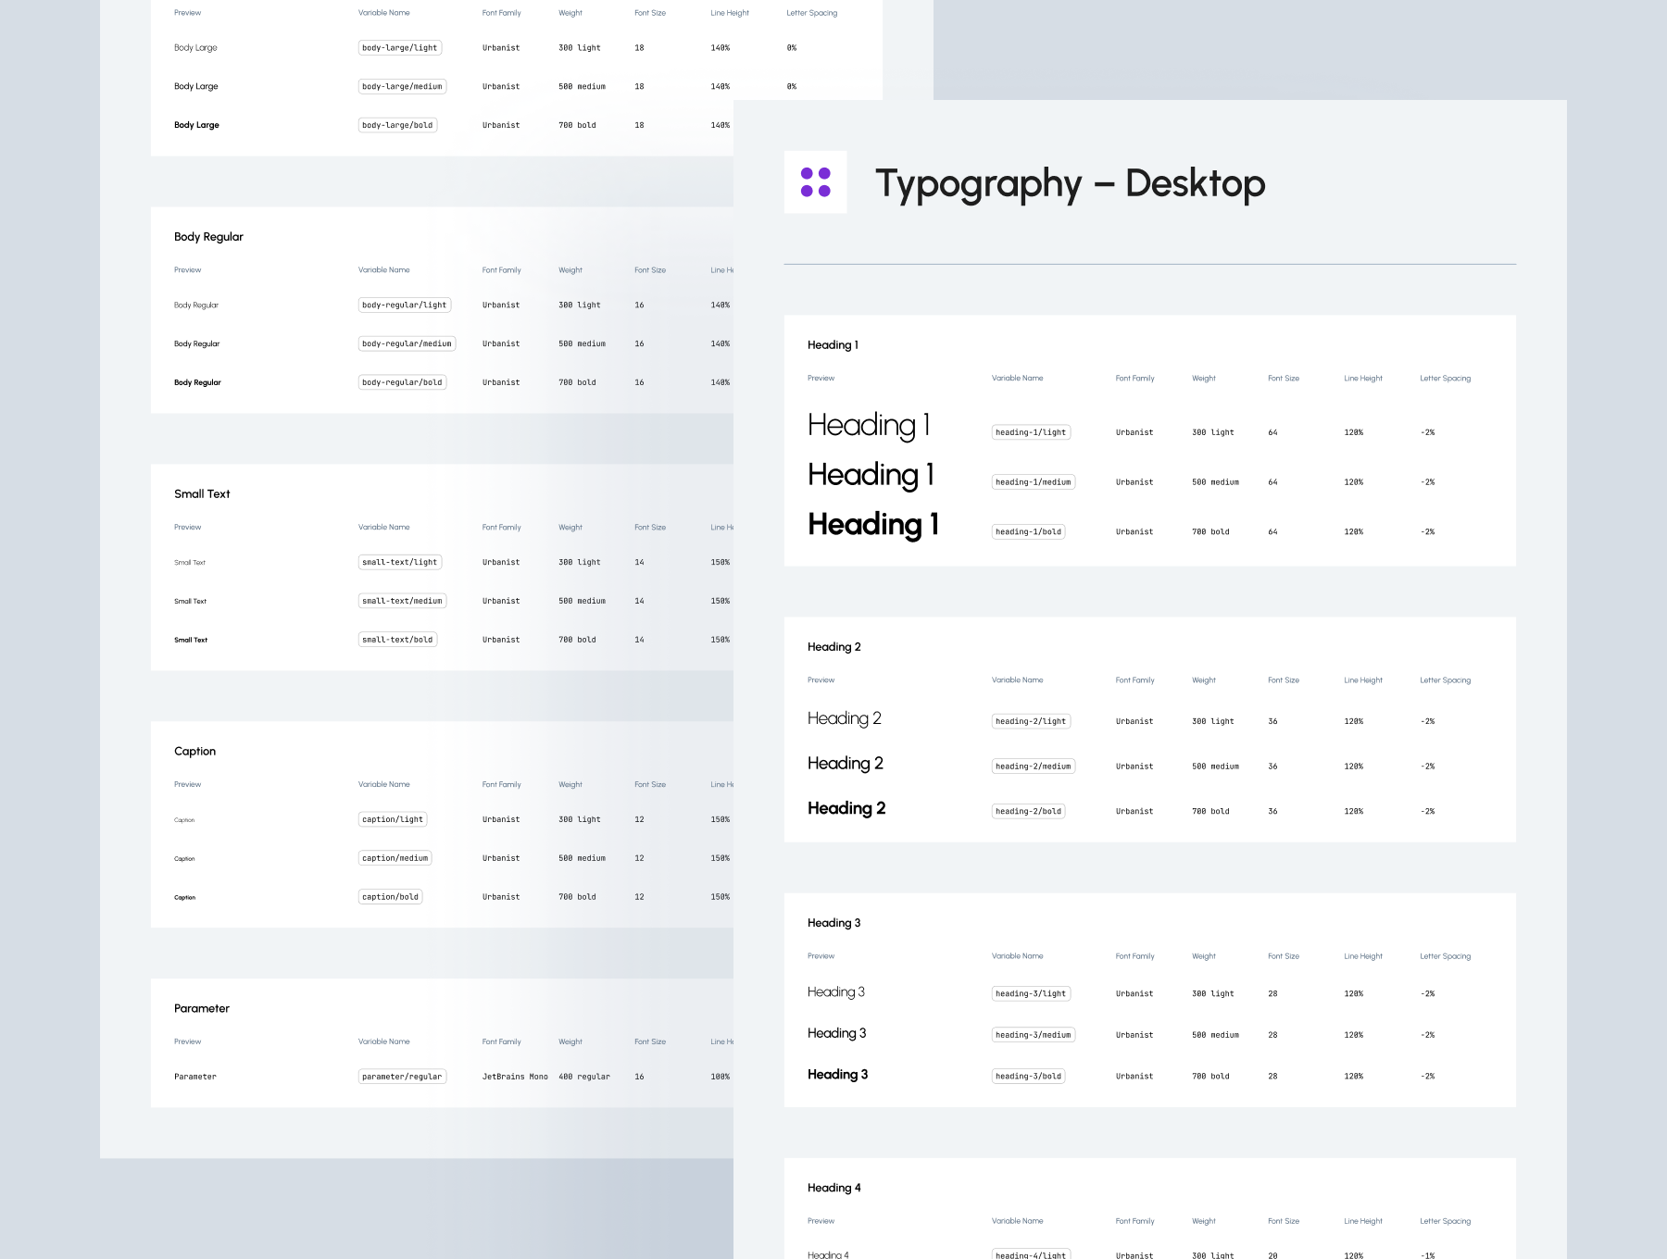The height and width of the screenshot is (1259, 1667).
Task: Select the heading-1/bold variable chip
Action: 1028,531
